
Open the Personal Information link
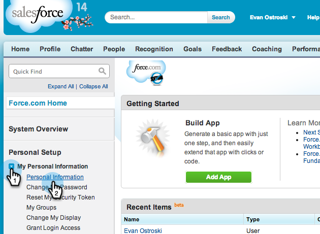(55, 177)
